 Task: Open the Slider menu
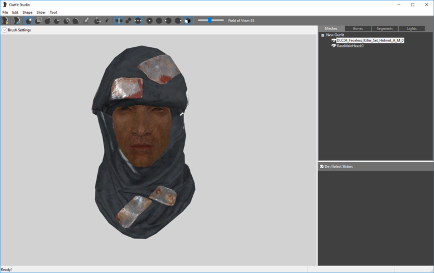tap(41, 13)
